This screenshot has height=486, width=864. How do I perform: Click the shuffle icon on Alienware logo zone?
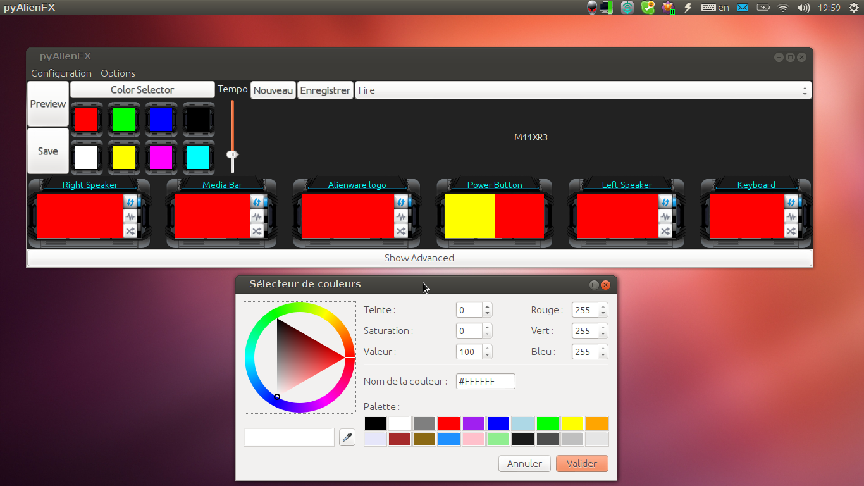(400, 231)
